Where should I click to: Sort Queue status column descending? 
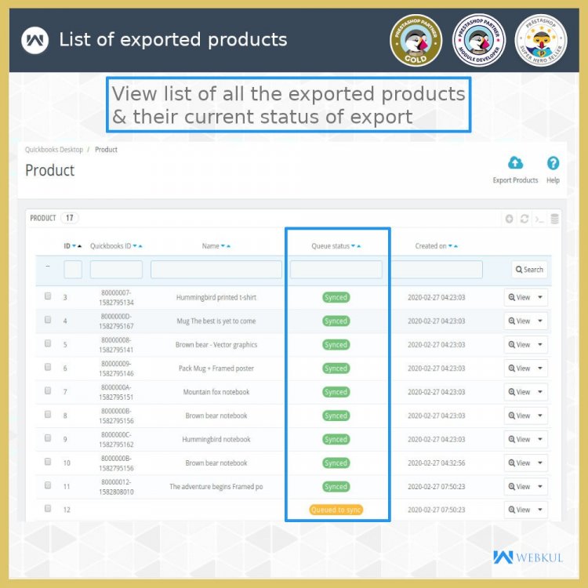[353, 246]
